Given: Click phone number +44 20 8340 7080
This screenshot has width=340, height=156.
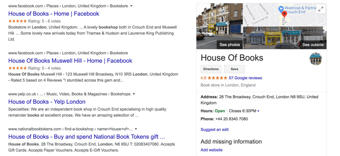Looking at the screenshot, I should click(x=232, y=119).
